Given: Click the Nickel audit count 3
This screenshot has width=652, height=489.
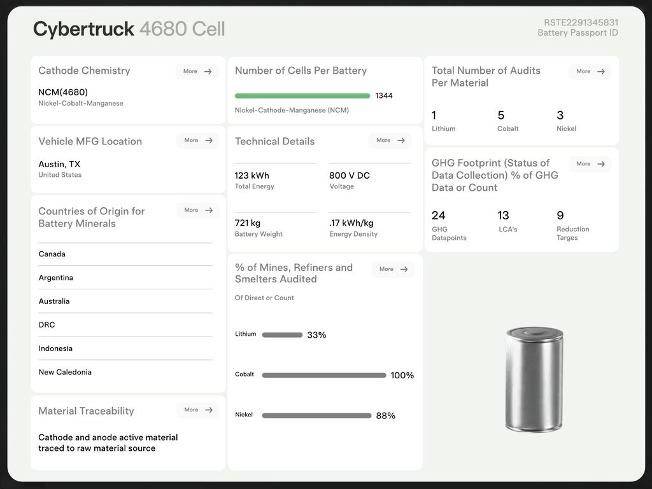Looking at the screenshot, I should (x=560, y=115).
